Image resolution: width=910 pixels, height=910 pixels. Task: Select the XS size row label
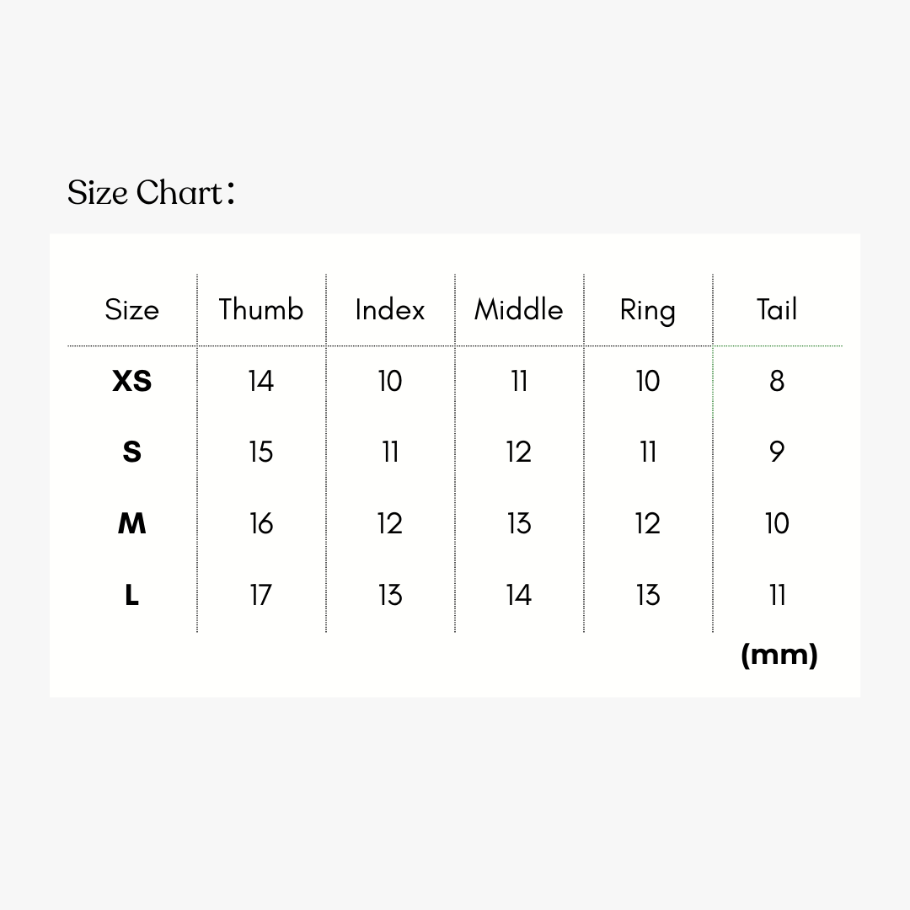point(132,382)
